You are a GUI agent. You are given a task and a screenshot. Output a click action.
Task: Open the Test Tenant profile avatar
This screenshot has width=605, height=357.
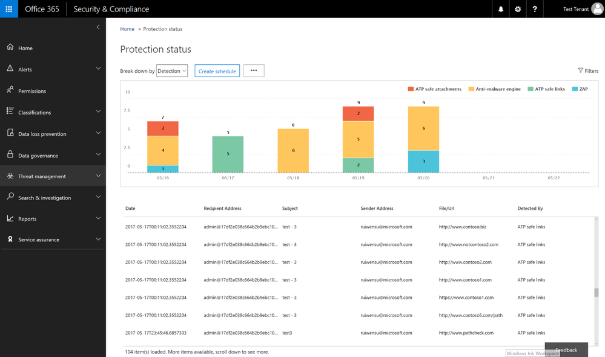click(x=597, y=9)
